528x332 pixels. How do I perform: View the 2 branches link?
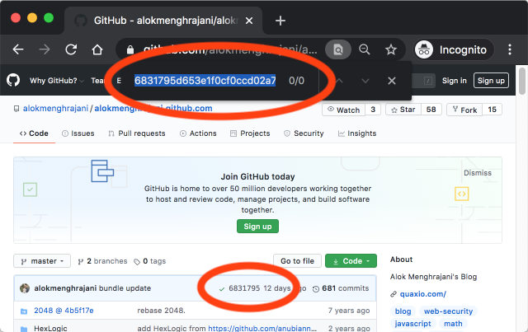point(102,261)
